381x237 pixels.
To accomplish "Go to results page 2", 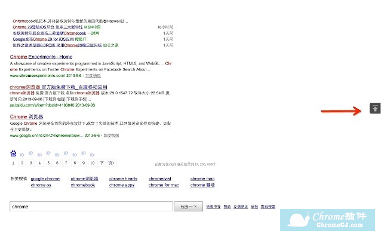I will [22, 163].
